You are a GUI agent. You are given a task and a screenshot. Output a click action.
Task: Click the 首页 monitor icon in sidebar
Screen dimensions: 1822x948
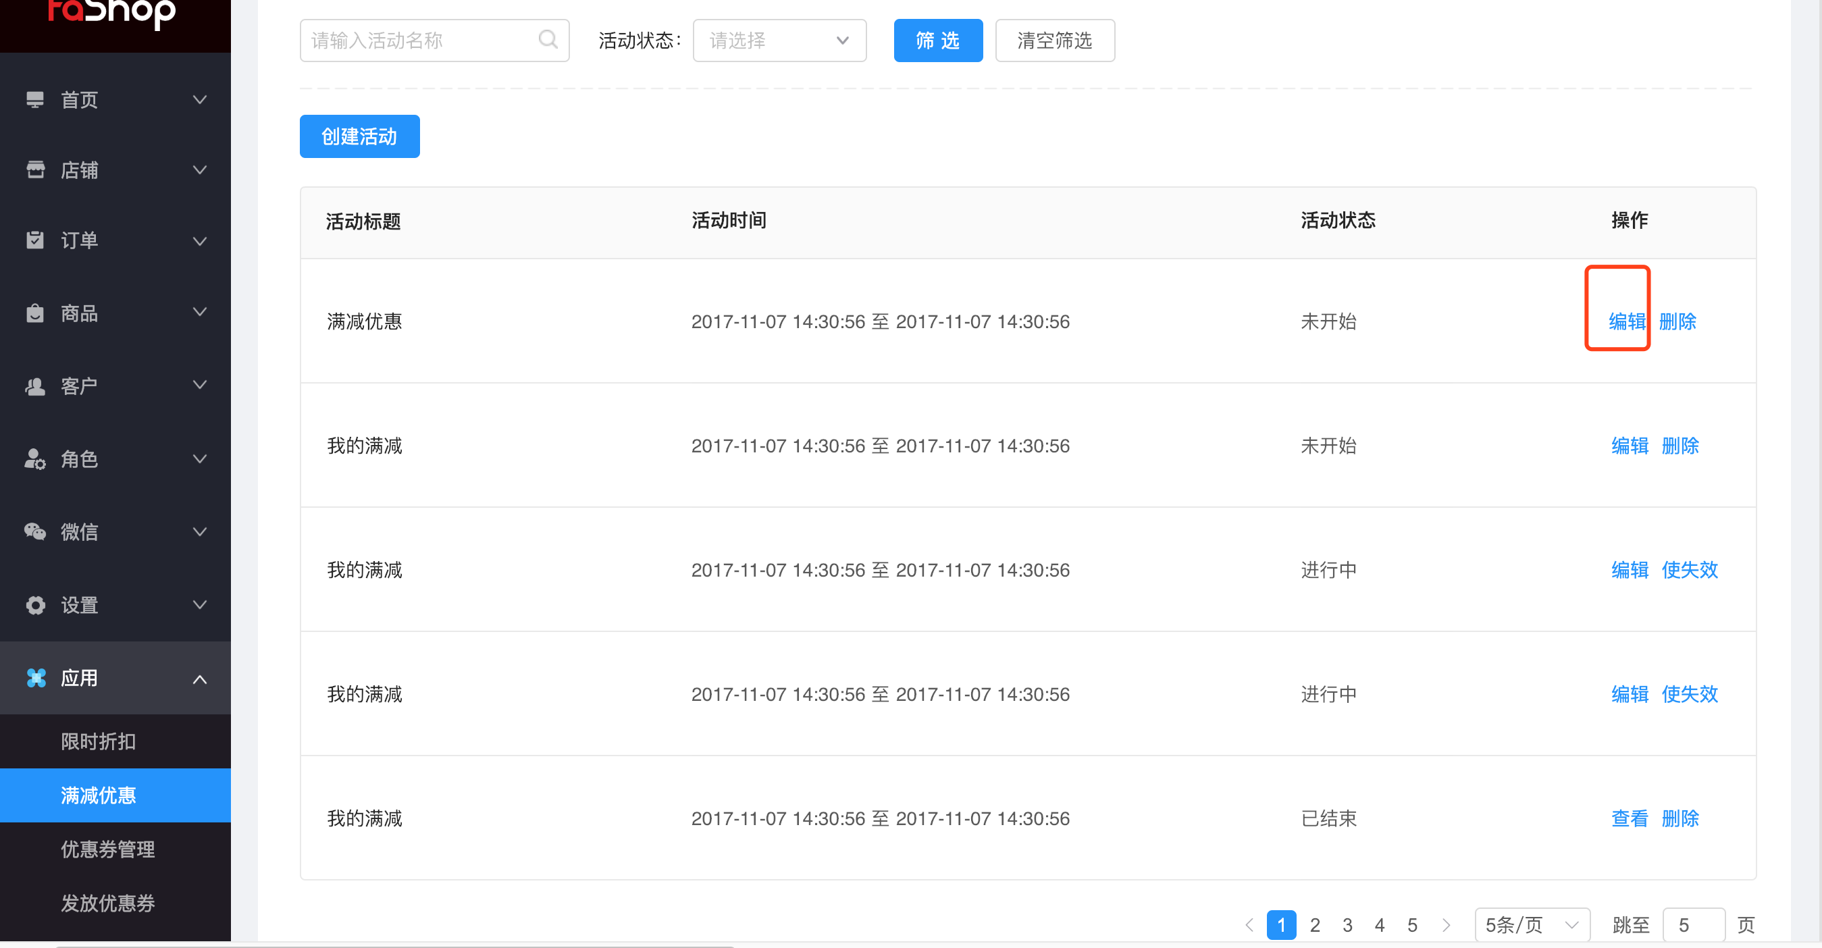[34, 100]
